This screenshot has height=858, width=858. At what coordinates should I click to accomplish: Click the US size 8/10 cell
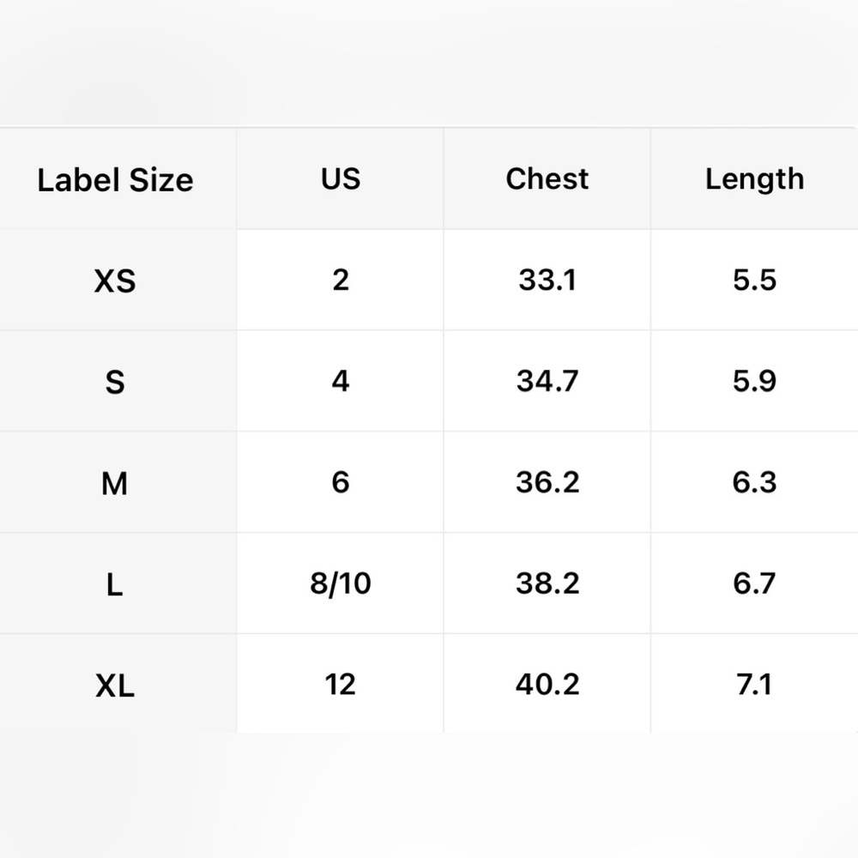(x=341, y=583)
